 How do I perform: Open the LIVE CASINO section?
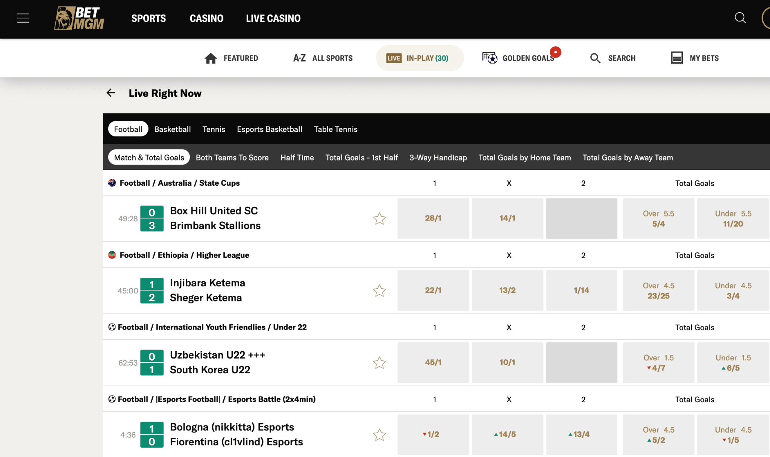273,18
